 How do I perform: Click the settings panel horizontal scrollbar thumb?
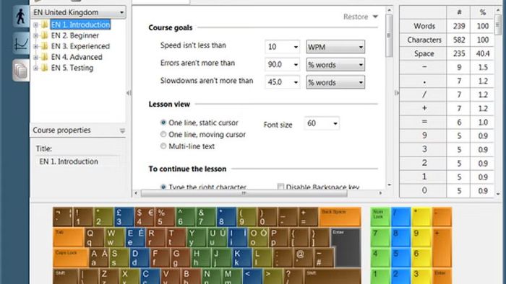[244, 193]
